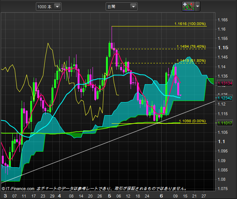Image resolution: width=237 pixels, height=199 pixels.
Task: Click month 6 marker on time axis
Action: 162,196
